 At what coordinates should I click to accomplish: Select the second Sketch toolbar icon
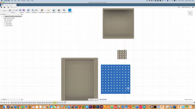[x=13, y=10]
